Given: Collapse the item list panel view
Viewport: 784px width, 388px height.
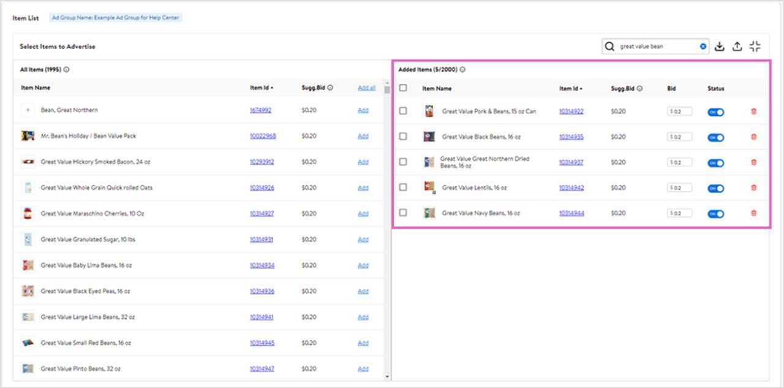Looking at the screenshot, I should click(755, 47).
